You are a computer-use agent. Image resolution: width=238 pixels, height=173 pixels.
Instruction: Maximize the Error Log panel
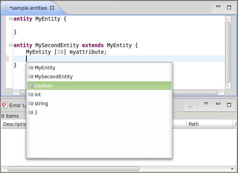[x=229, y=104]
